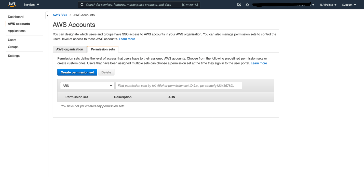Click the AWS logo home icon

pyautogui.click(x=12, y=4)
